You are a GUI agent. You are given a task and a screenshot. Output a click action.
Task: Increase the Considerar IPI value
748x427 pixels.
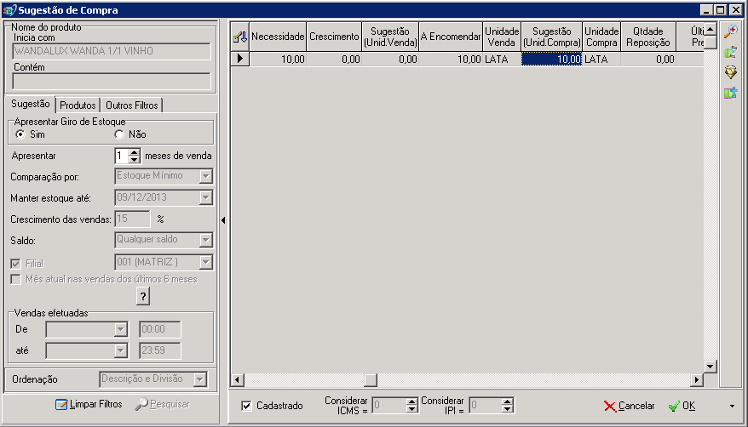click(x=508, y=401)
